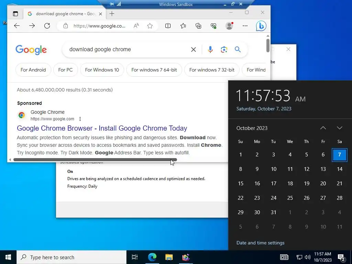
Task: Click About 6,480,000,000 results text
Action: (x=65, y=90)
